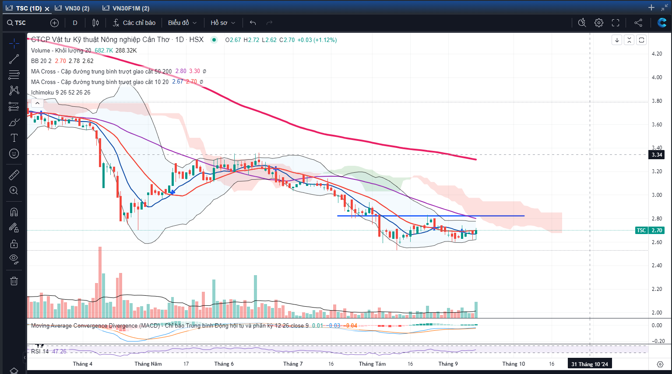Collapse the main chart pane
Image resolution: width=672 pixels, height=374 pixels.
click(629, 40)
